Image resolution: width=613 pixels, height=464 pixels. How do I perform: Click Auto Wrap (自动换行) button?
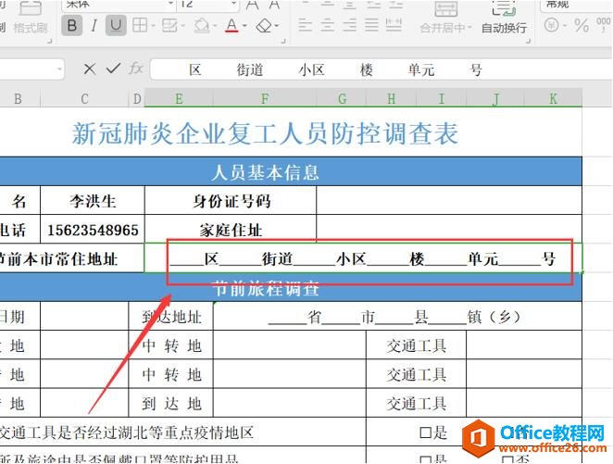click(504, 18)
